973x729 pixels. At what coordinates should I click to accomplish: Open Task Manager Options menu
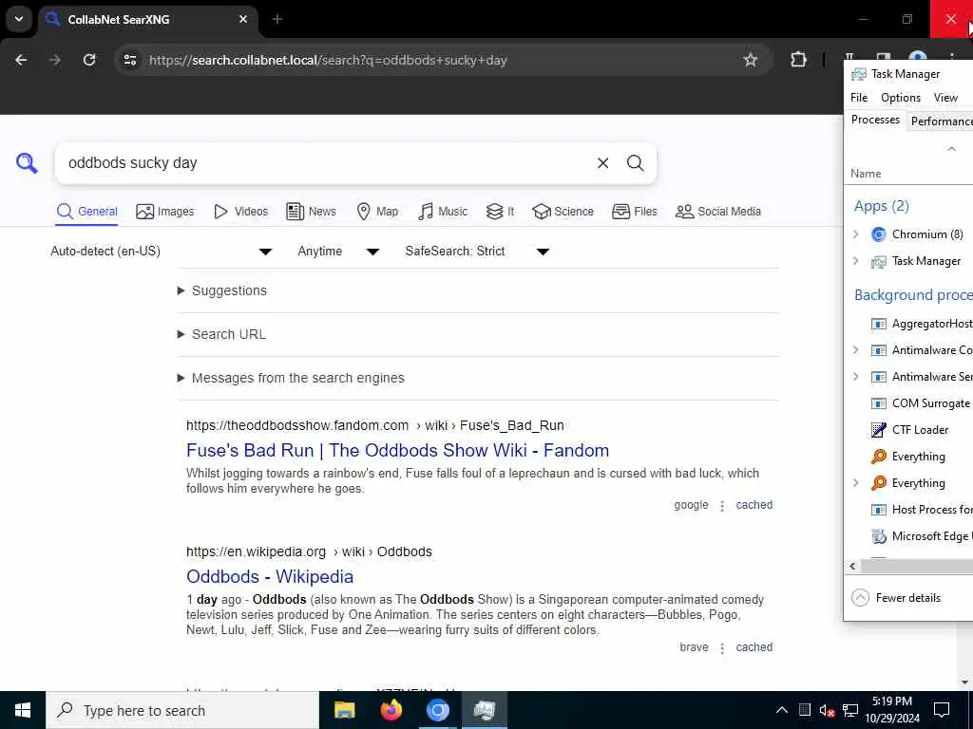901,98
